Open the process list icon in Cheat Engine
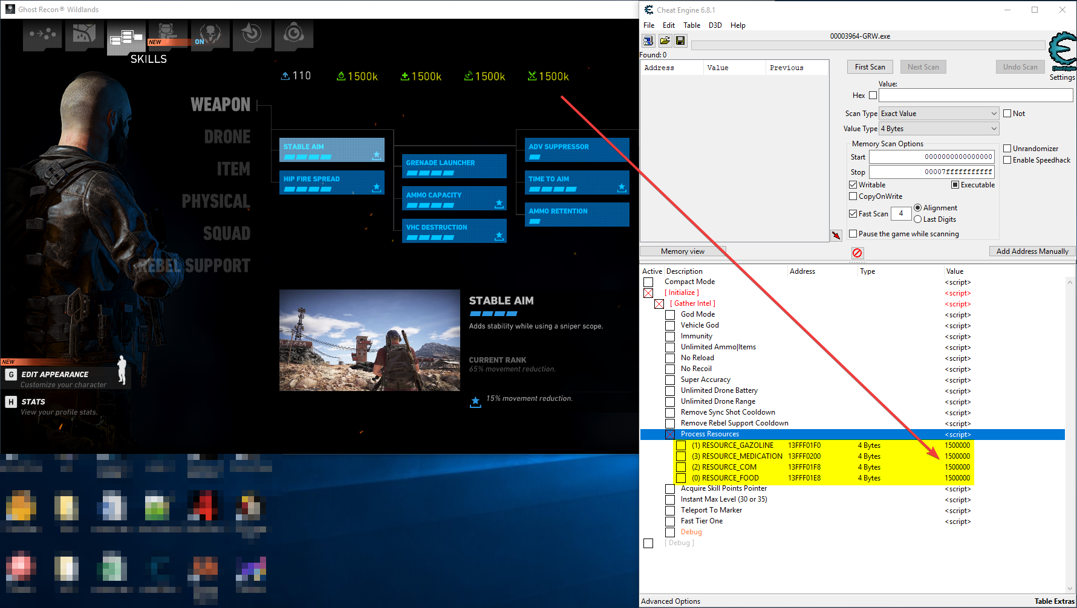 648,40
